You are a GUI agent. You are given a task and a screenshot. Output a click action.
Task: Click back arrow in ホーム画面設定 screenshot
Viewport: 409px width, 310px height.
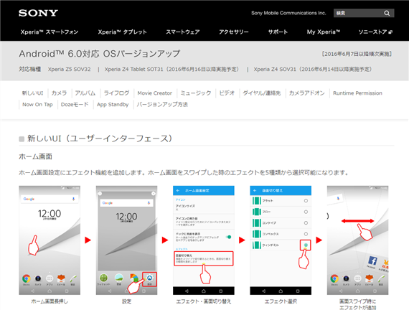point(178,190)
